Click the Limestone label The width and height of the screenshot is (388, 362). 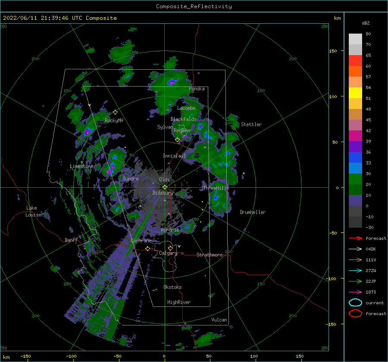click(x=81, y=166)
